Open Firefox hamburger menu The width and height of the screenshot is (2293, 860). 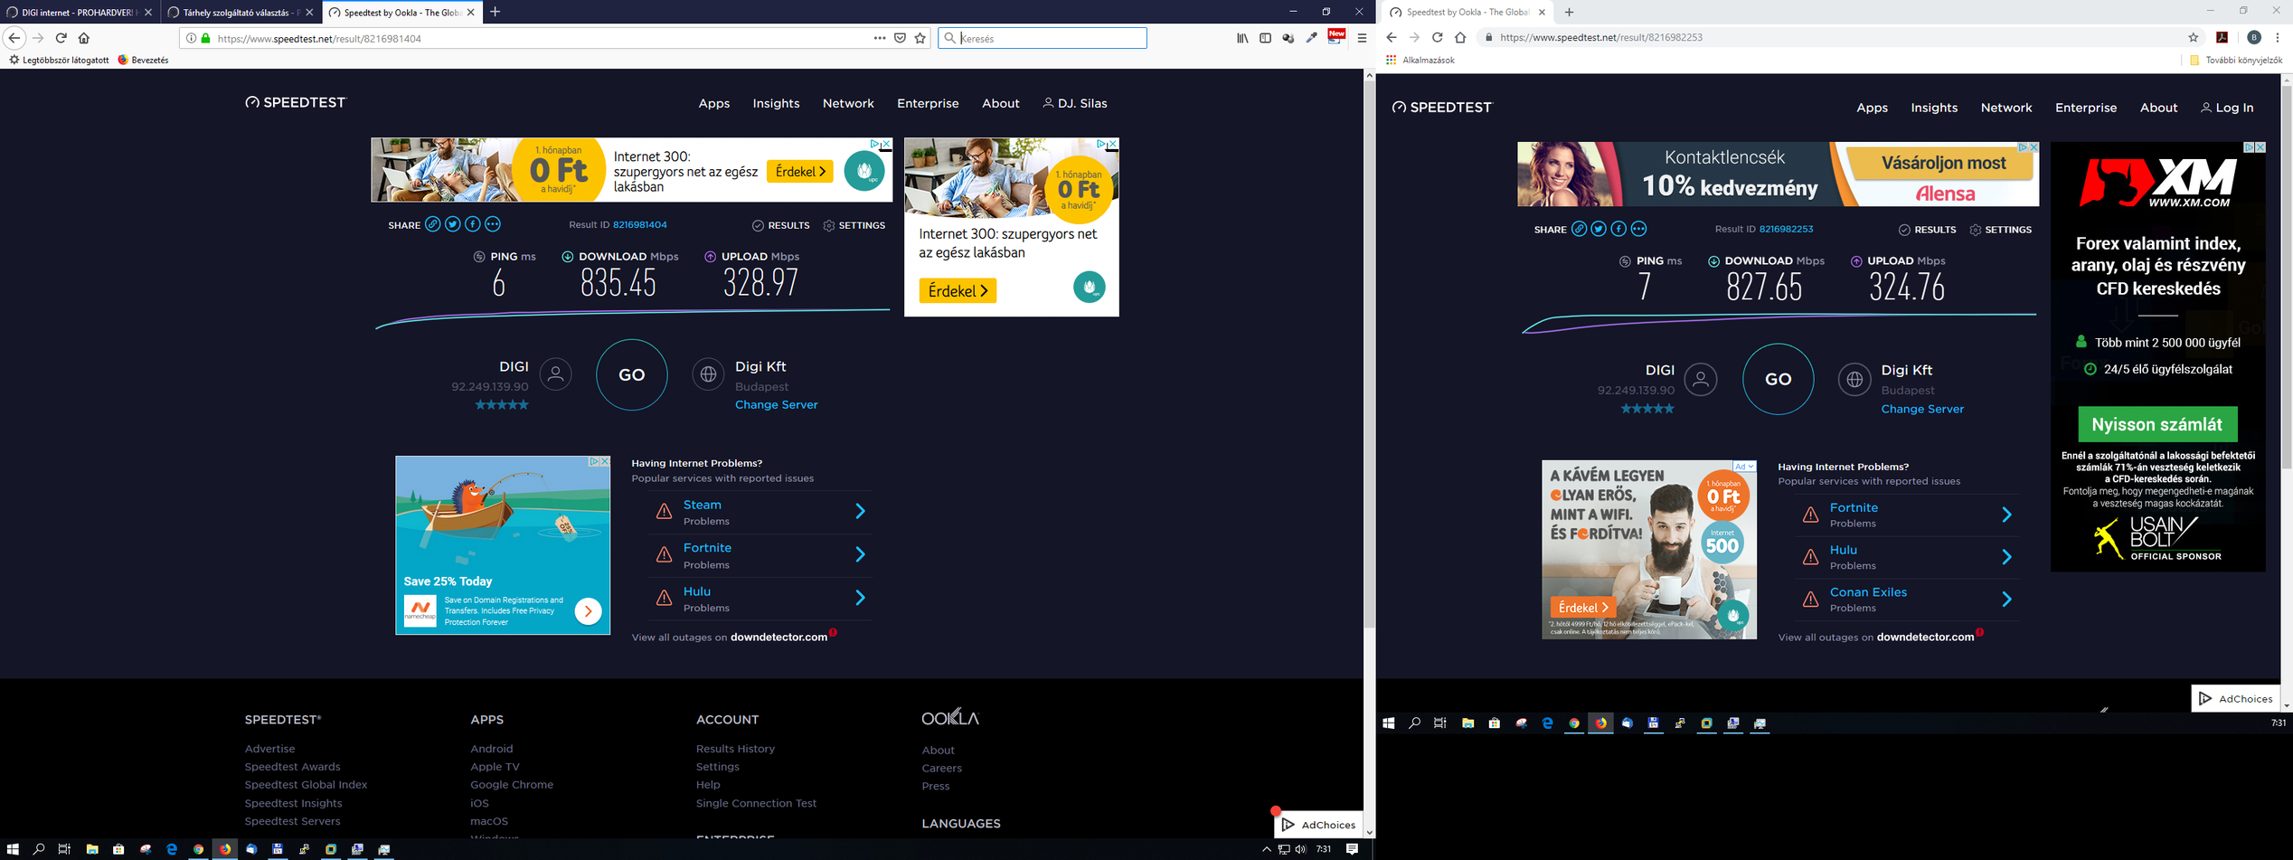coord(1362,38)
